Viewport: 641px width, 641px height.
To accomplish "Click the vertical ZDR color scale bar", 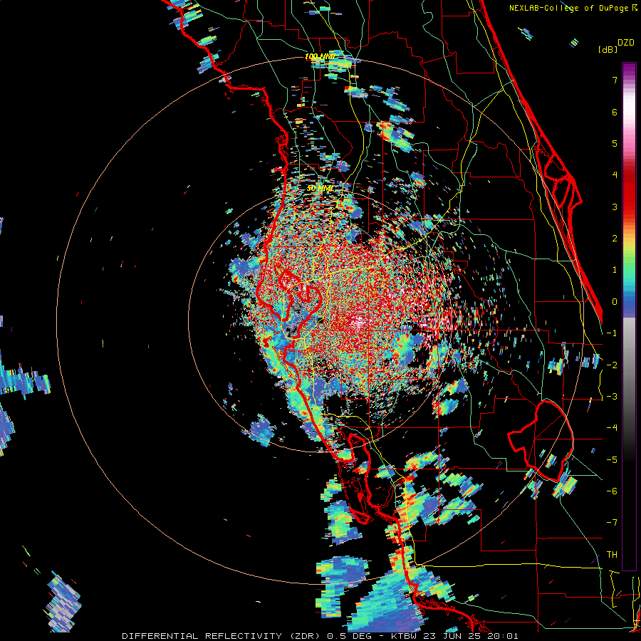I will 629,316.
